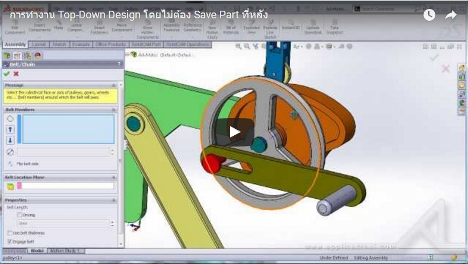Click the belt length value field
Image resolution: width=468 pixels, height=264 pixels.
pyautogui.click(x=63, y=223)
